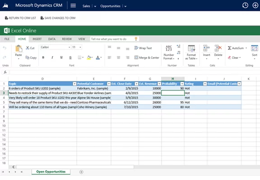Center text horizontally
Image resolution: width=260 pixels, height=180 pixels.
pyautogui.click(x=118, y=57)
